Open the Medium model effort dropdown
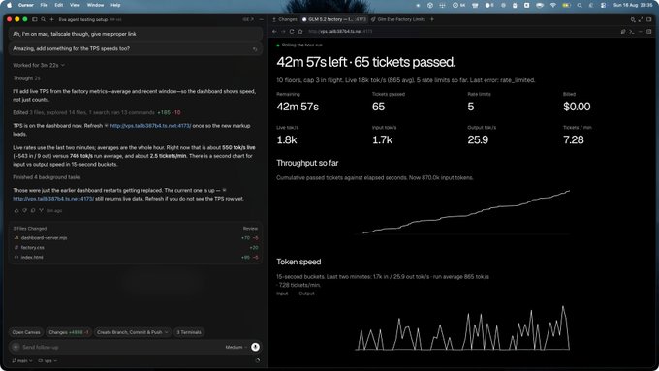The image size is (659, 371). point(236,347)
